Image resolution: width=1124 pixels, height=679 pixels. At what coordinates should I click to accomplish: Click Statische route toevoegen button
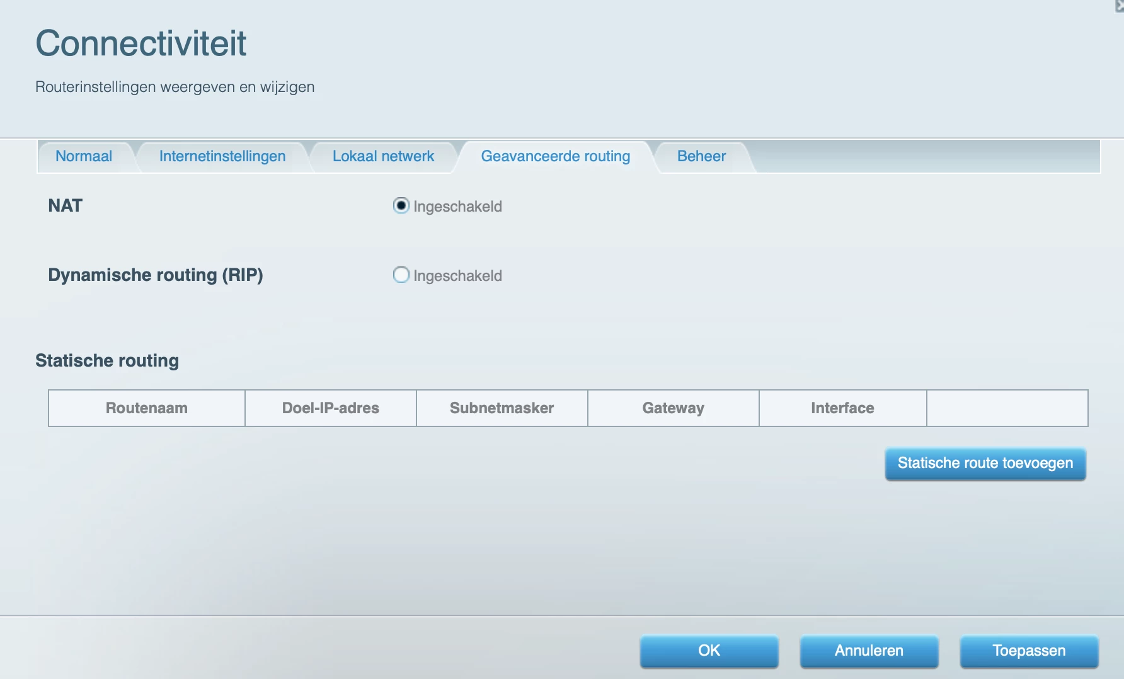[985, 464]
